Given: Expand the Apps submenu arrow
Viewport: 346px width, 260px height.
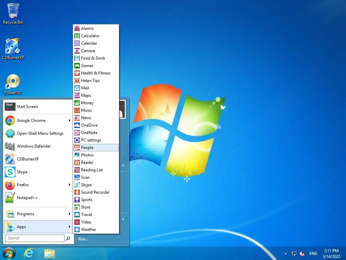Looking at the screenshot, I should click(x=69, y=227).
